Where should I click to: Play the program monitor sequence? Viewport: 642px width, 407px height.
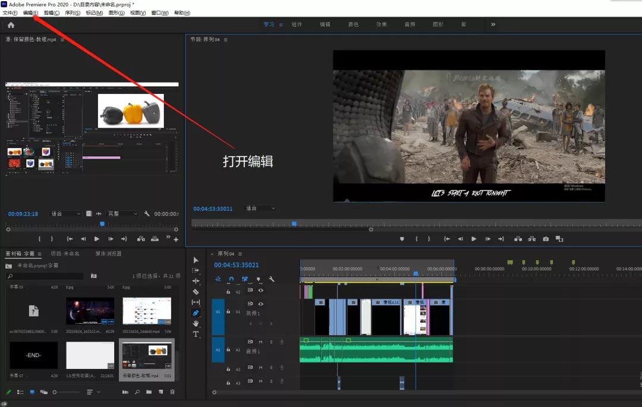(474, 239)
